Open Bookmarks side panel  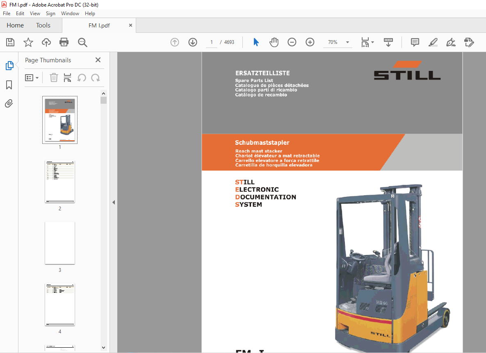click(9, 84)
